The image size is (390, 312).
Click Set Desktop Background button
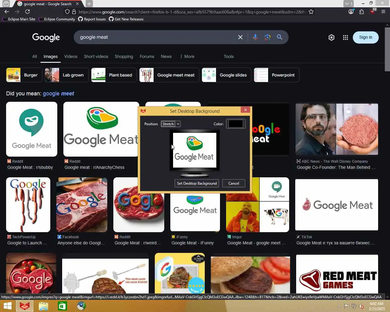click(197, 183)
